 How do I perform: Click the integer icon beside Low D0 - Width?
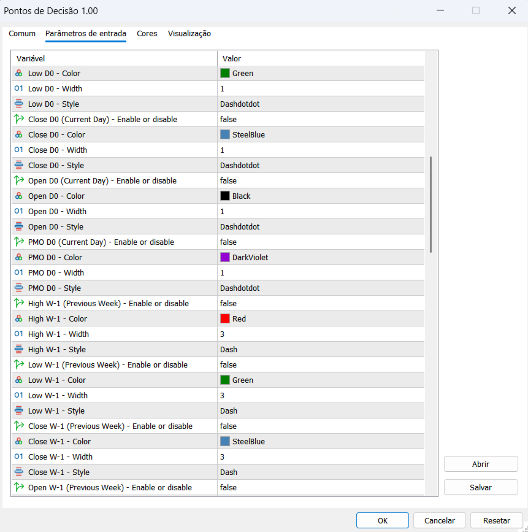(x=19, y=89)
